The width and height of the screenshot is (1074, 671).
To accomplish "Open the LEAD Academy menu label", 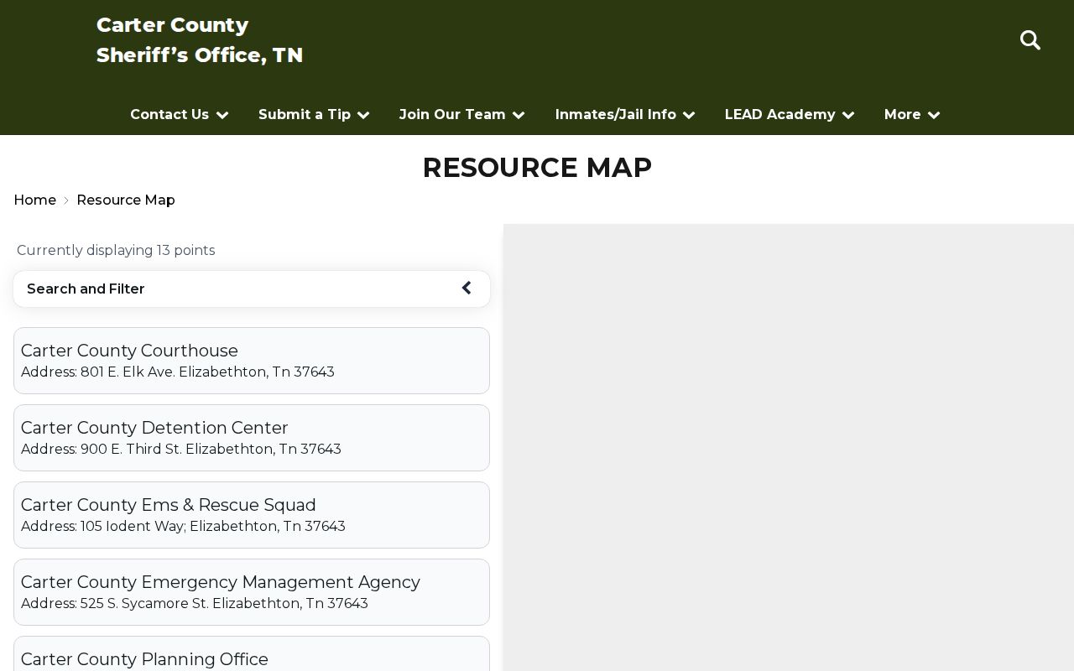I will (780, 114).
